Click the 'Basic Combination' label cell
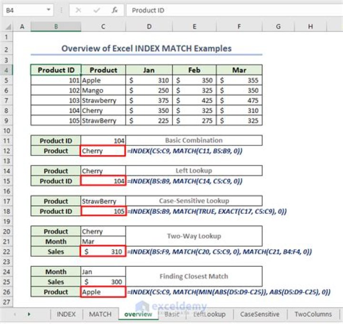 coord(194,140)
